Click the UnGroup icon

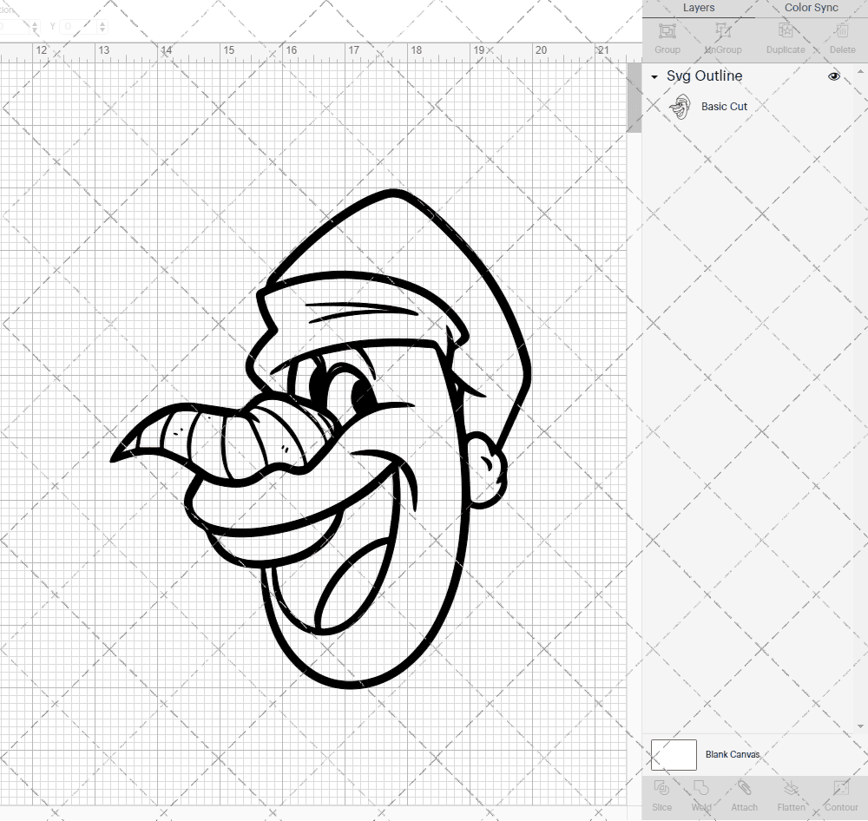(723, 31)
